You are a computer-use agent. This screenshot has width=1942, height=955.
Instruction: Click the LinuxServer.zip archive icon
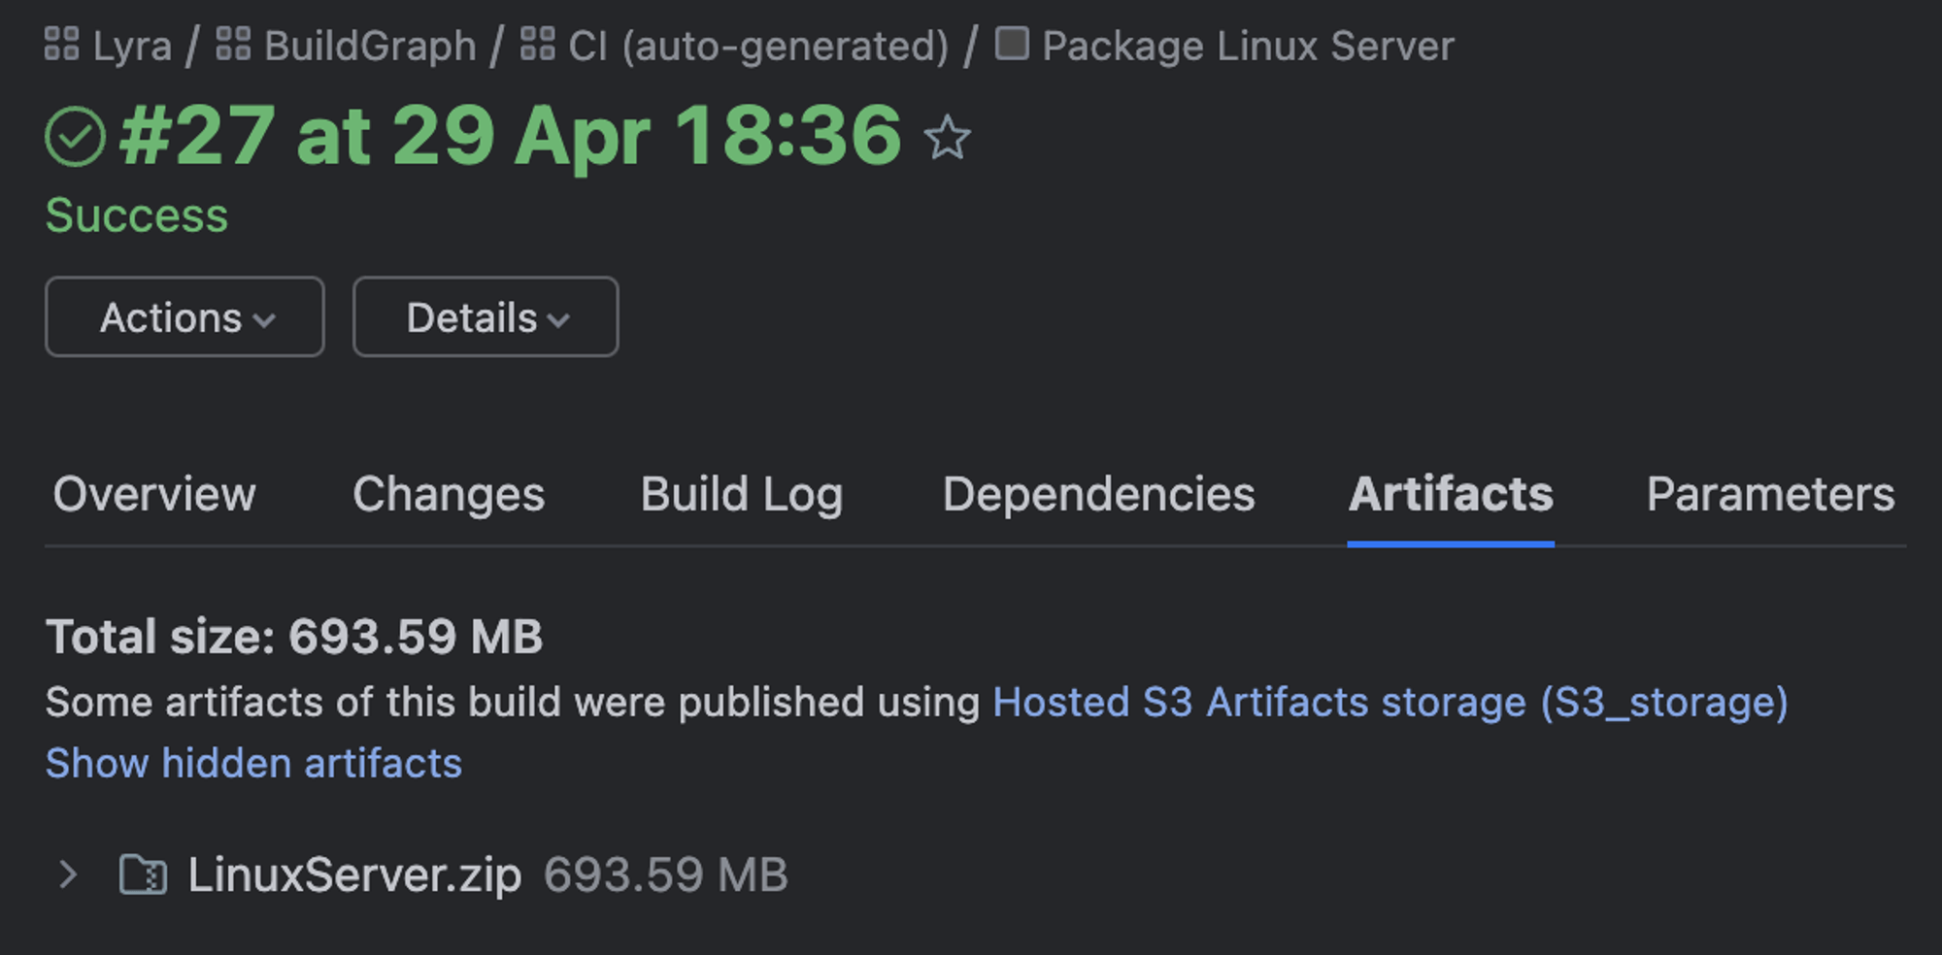point(143,874)
